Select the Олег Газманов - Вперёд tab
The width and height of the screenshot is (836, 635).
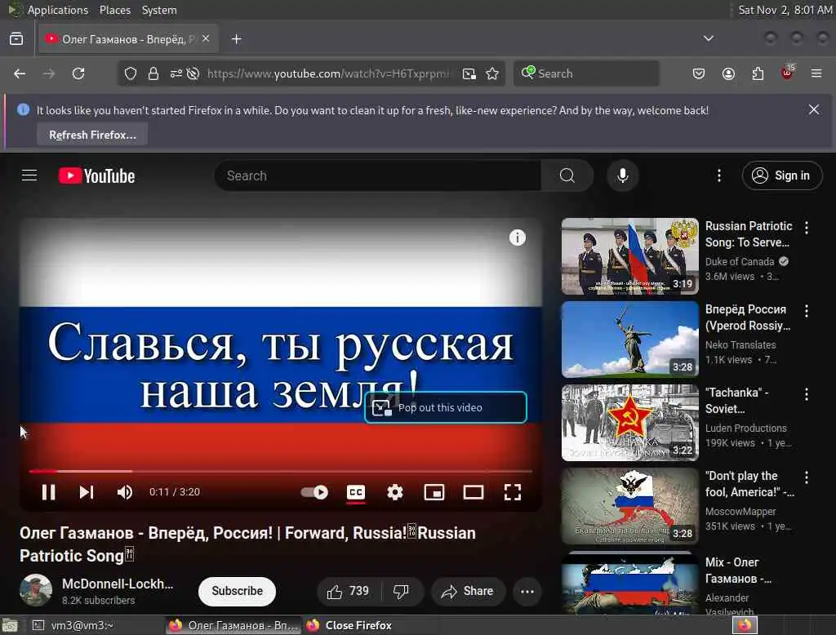click(128, 39)
